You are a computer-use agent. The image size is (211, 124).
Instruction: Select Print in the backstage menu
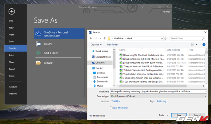coord(12,55)
